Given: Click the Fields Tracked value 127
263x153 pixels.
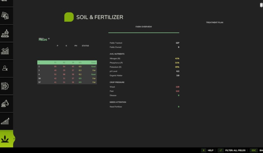Looking at the screenshot, I should [177, 43].
